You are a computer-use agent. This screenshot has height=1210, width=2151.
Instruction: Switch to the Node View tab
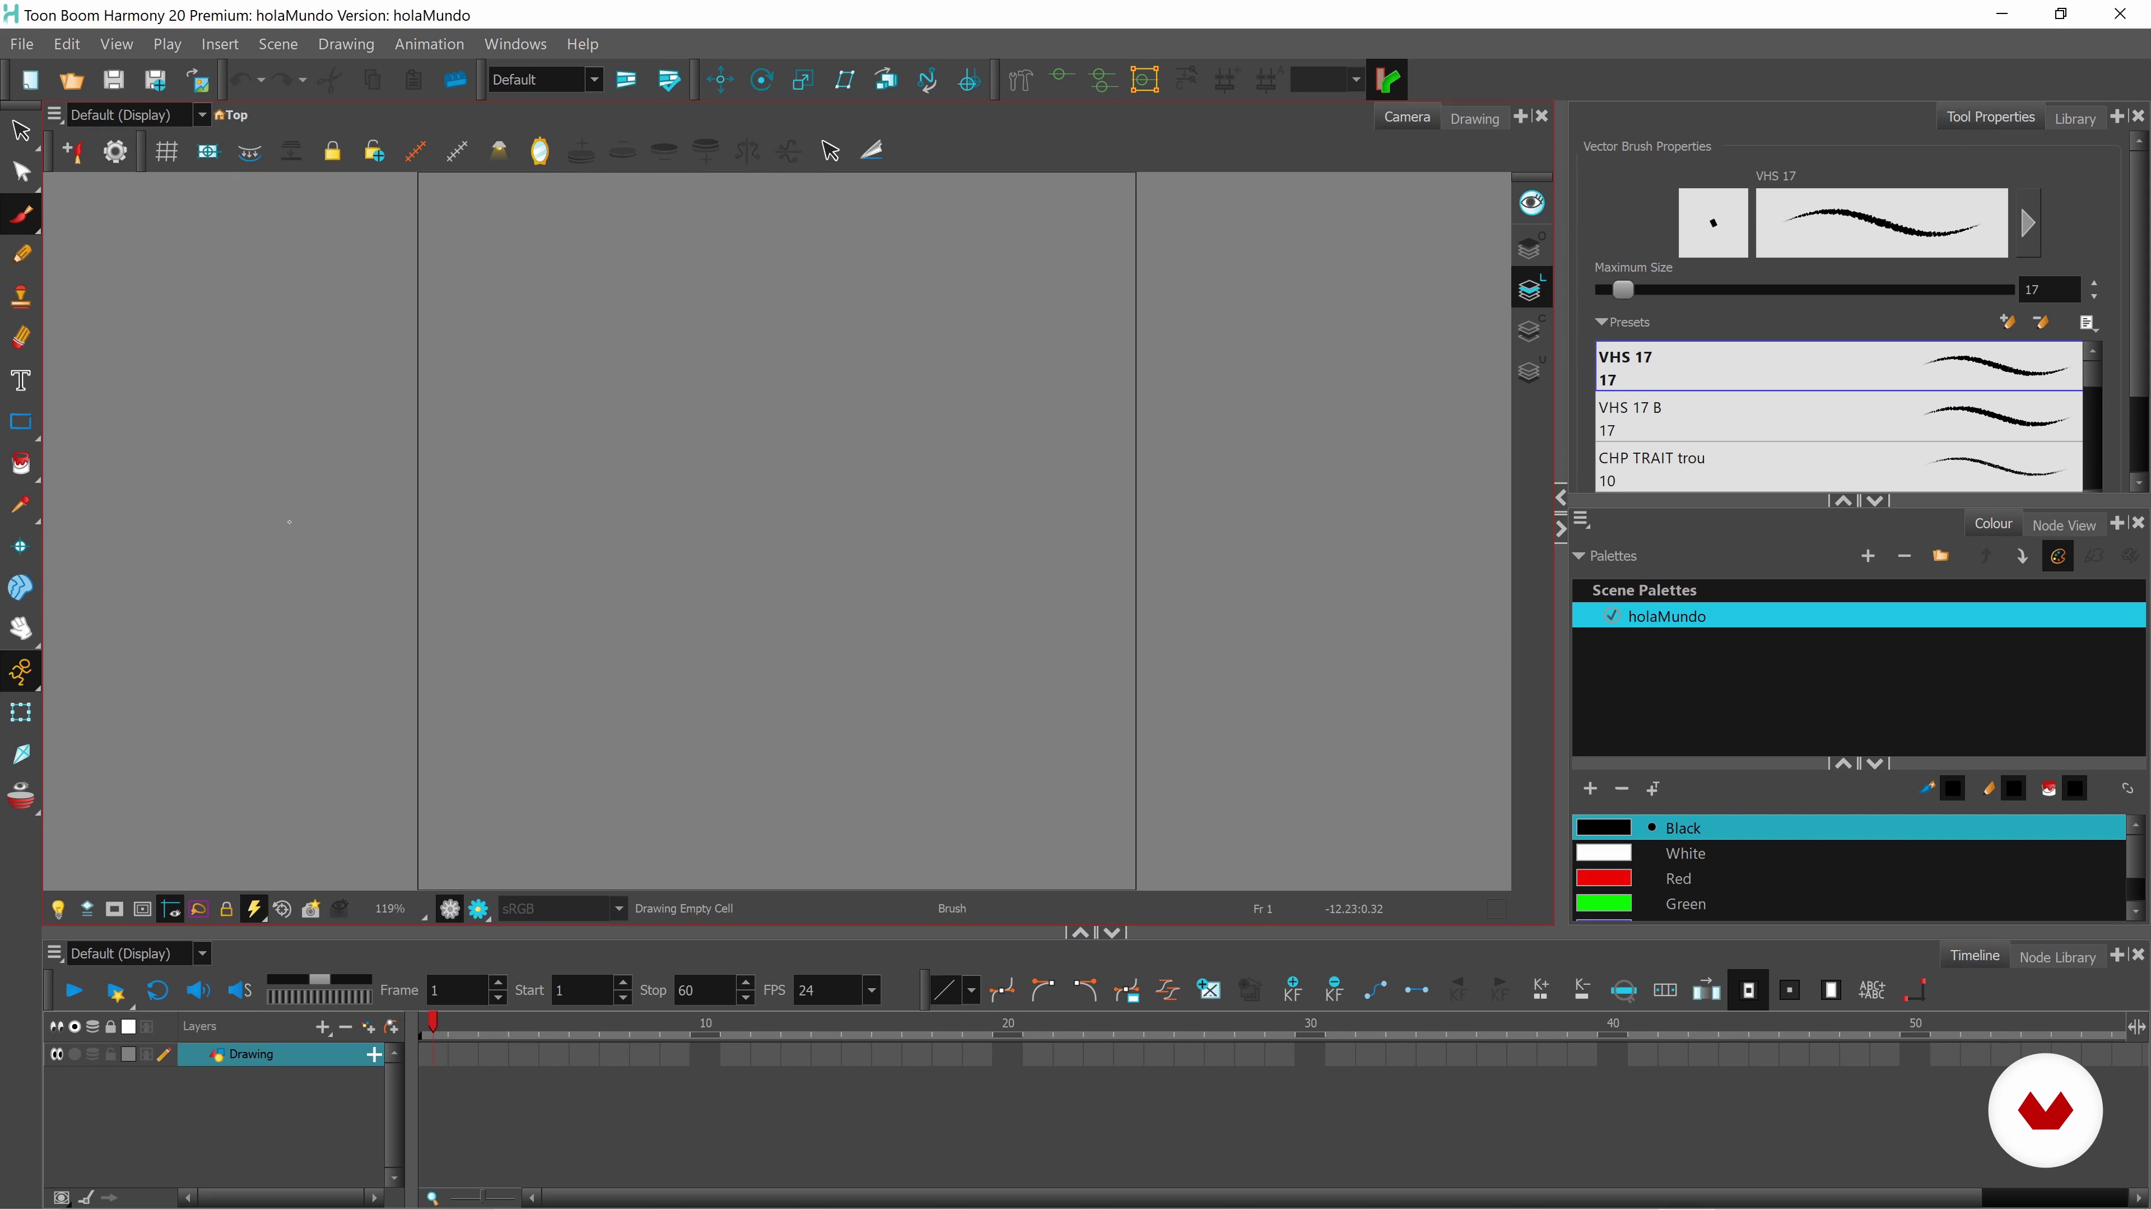pos(2063,524)
